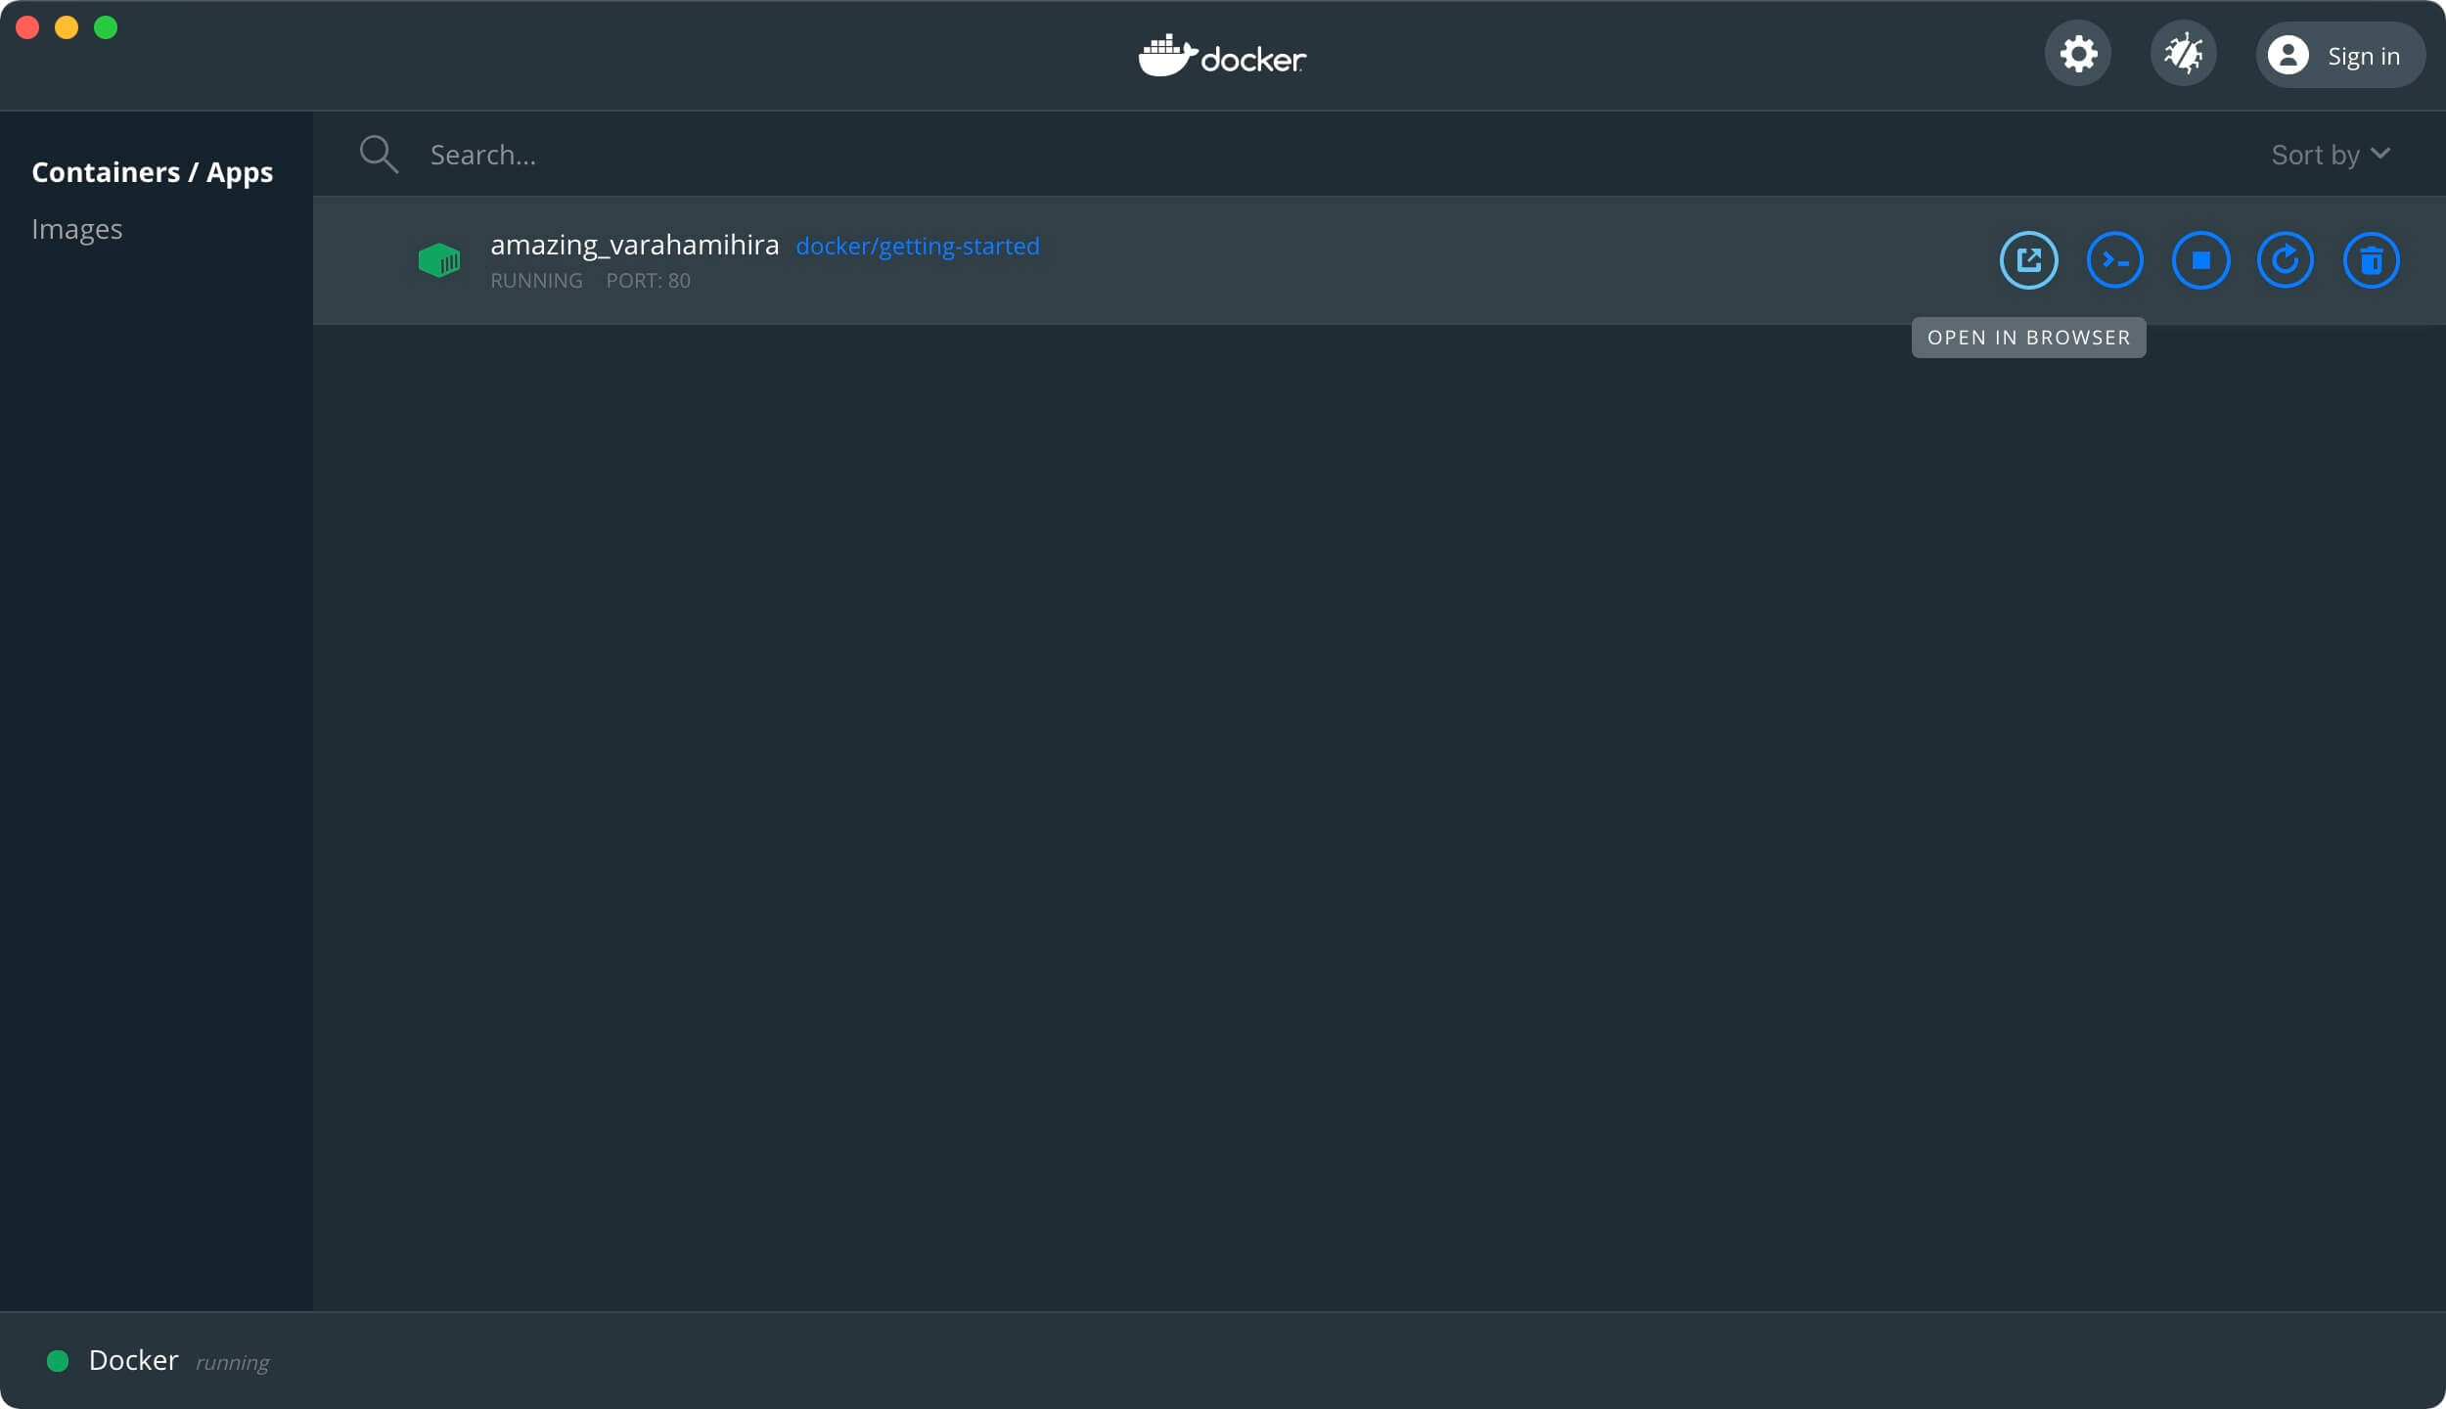Click the Delete container icon
This screenshot has width=2446, height=1409.
(2371, 258)
